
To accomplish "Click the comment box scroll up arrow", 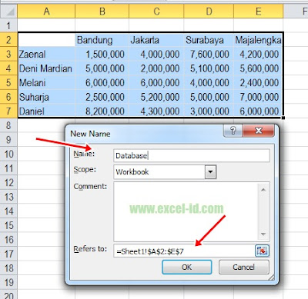I will click(263, 190).
